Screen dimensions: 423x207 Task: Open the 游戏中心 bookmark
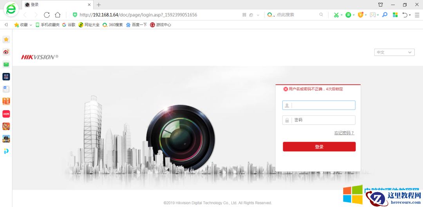click(161, 25)
